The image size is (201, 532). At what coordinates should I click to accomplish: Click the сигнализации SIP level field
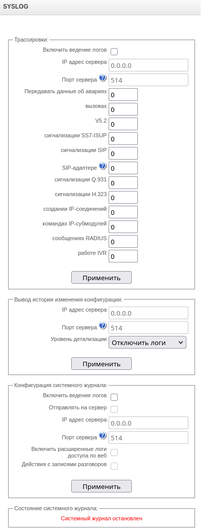click(123, 154)
